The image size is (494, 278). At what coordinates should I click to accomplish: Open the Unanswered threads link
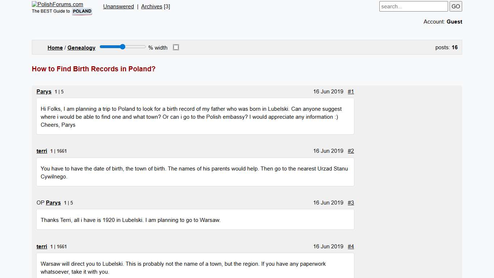tap(118, 7)
